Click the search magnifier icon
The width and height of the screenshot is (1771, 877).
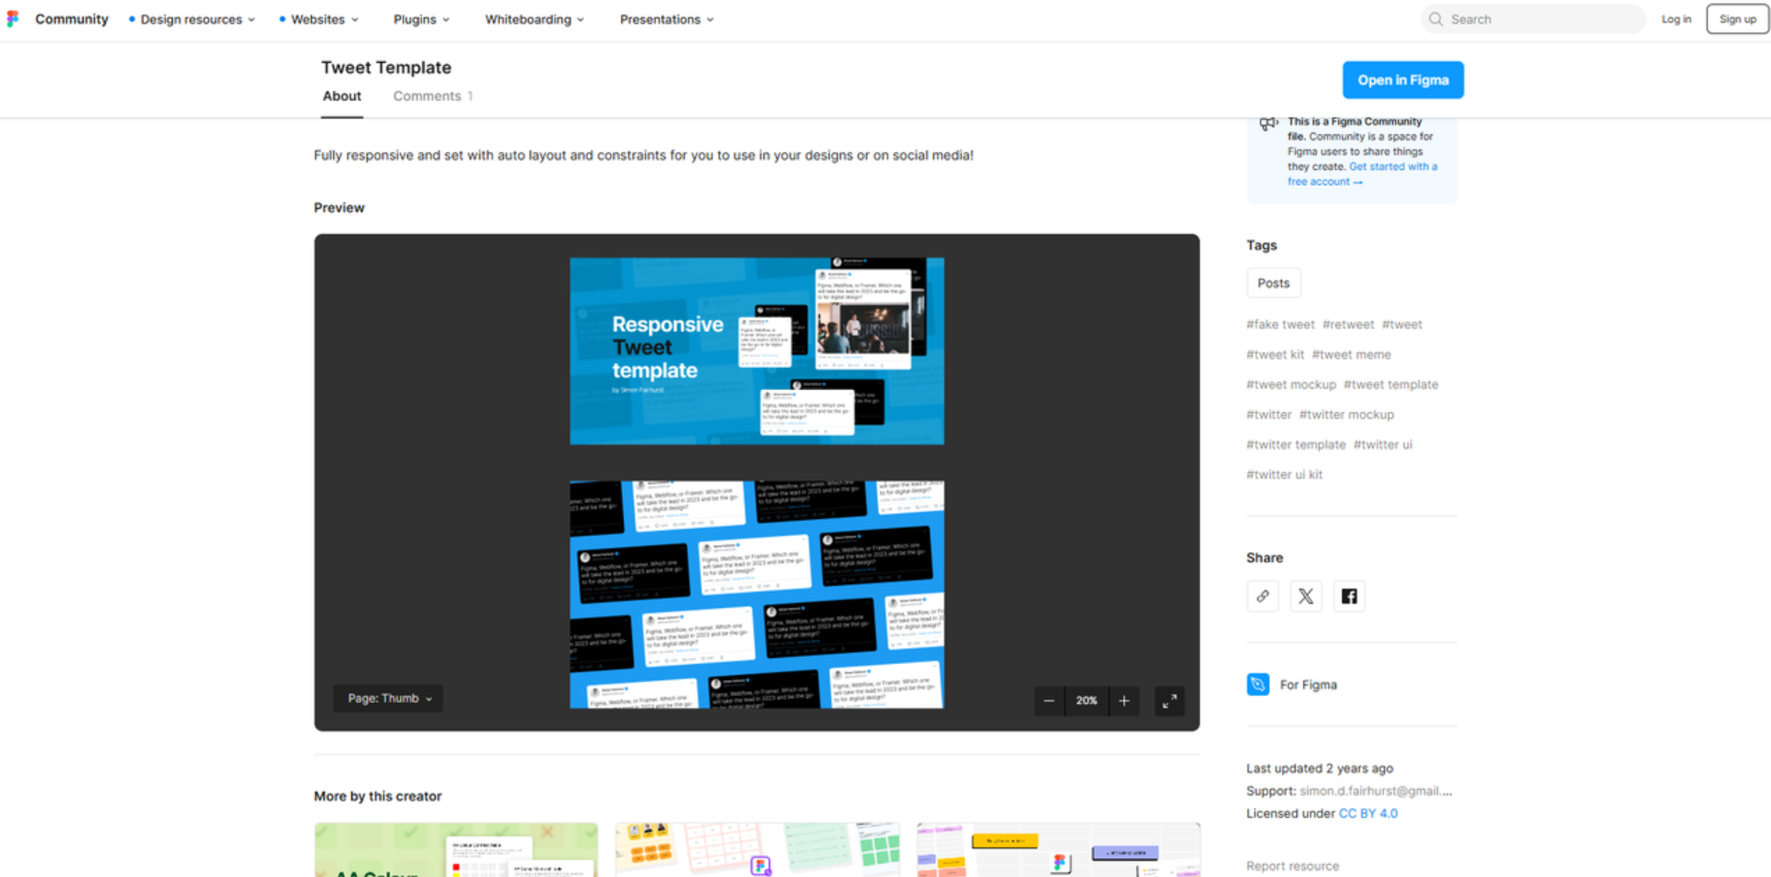1436,18
